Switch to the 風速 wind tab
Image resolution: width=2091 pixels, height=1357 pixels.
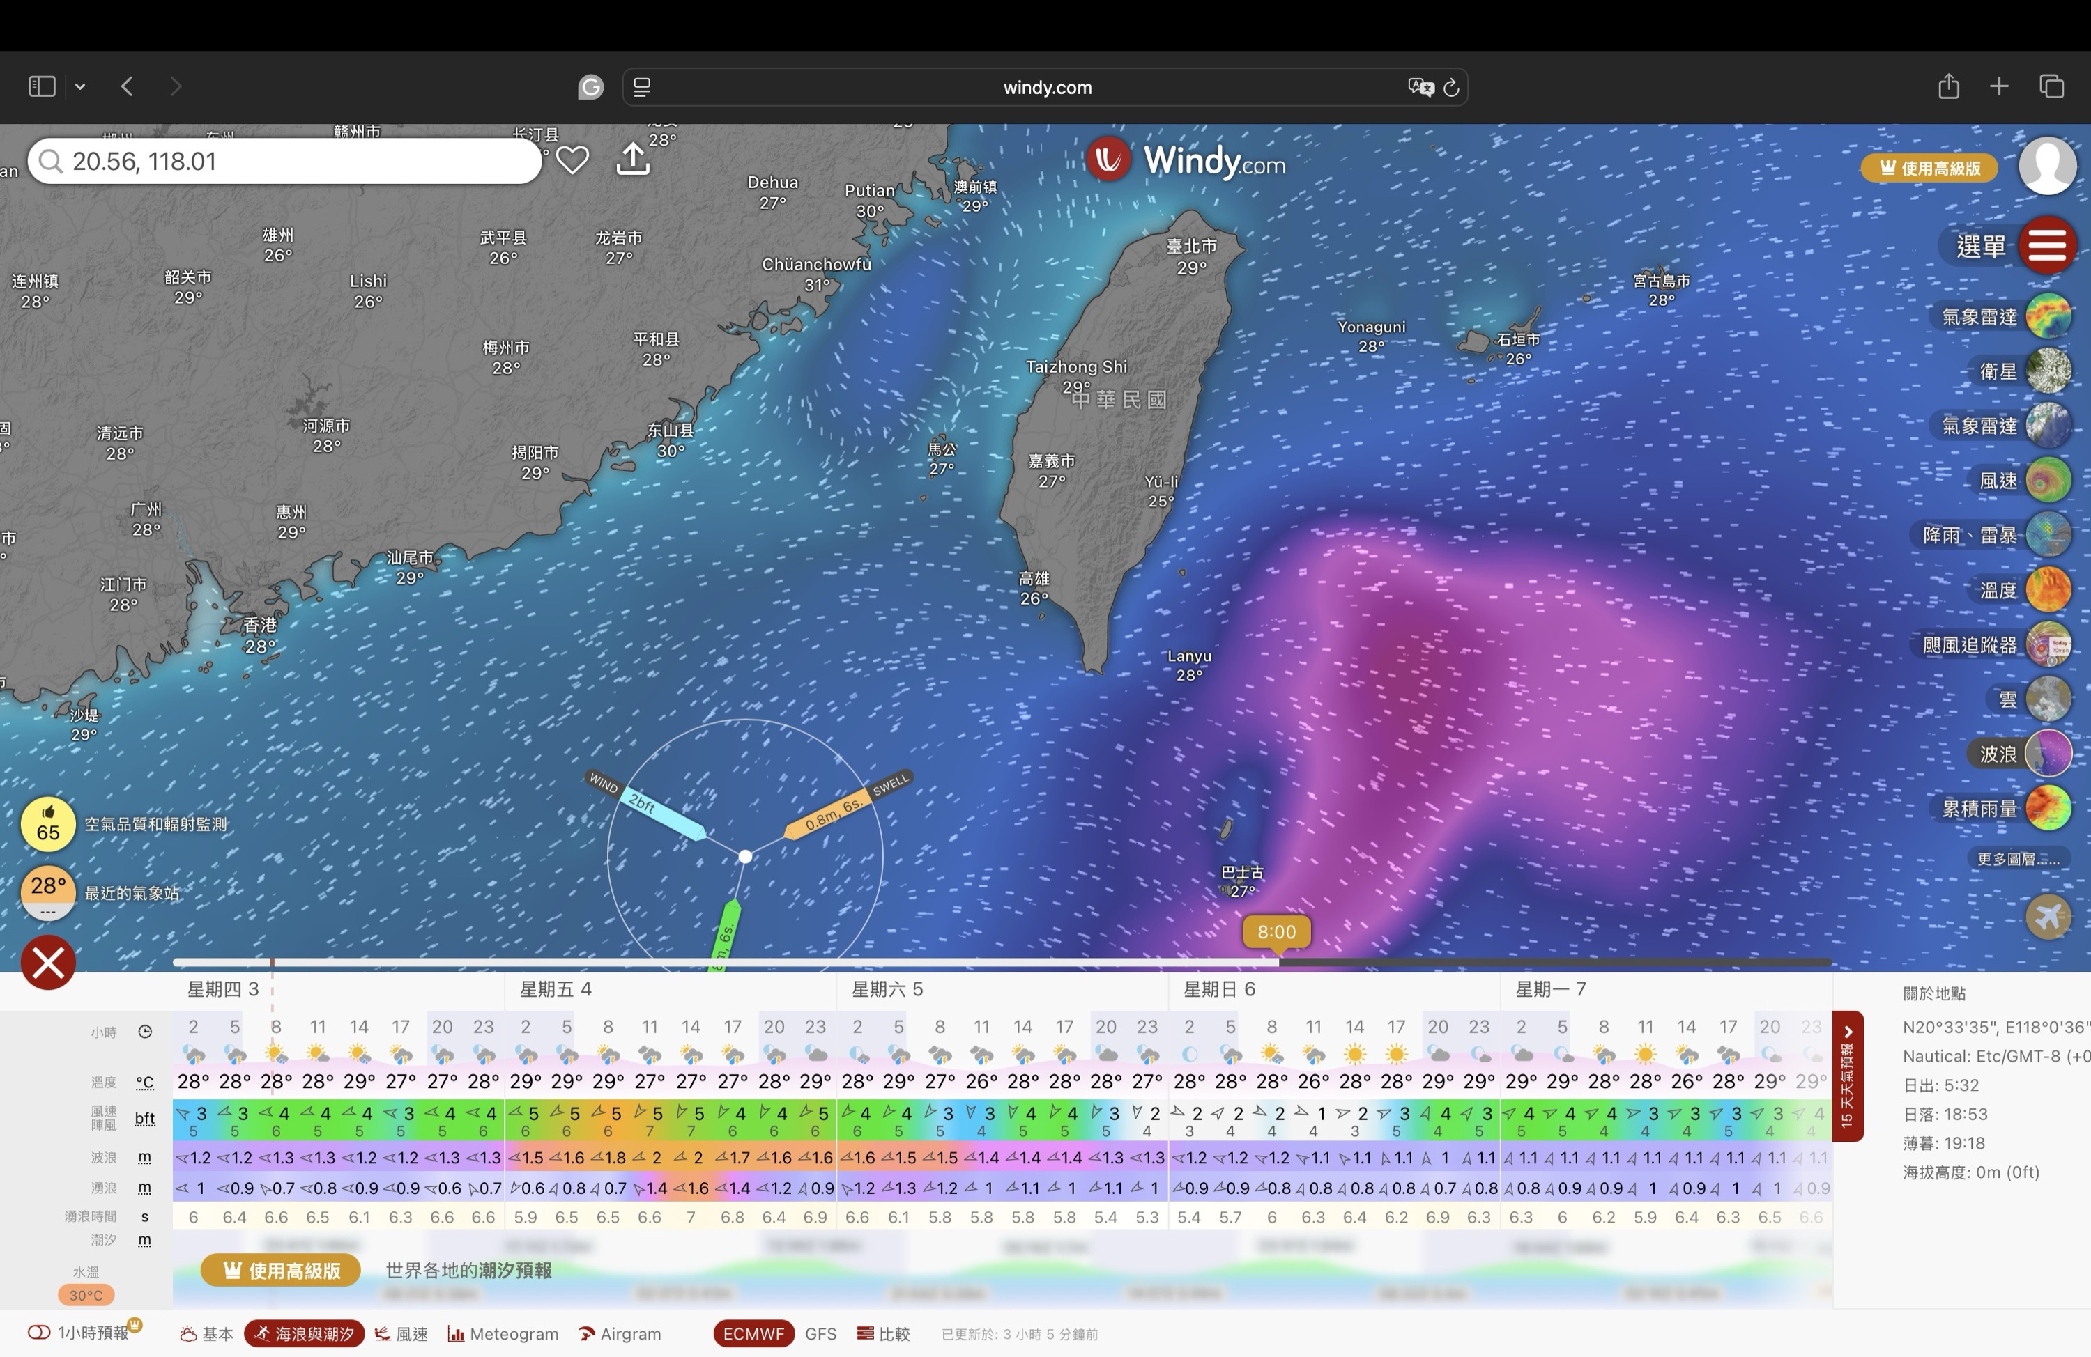click(x=401, y=1333)
